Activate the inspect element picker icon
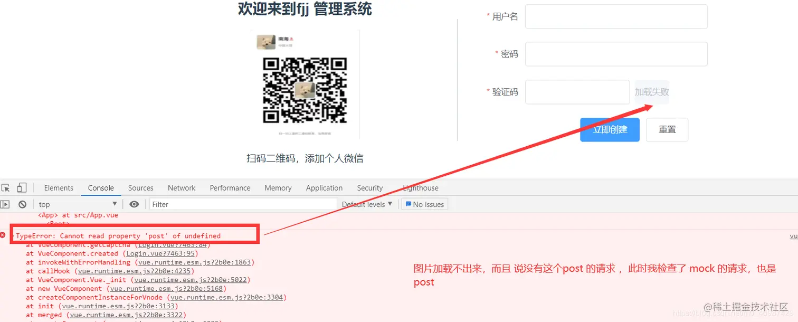The width and height of the screenshot is (798, 322). pyautogui.click(x=6, y=188)
